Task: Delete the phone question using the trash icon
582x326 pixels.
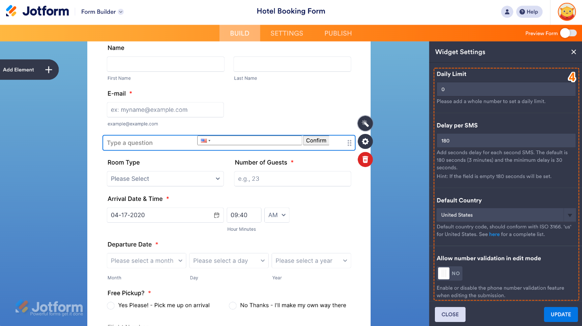Action: (x=365, y=159)
